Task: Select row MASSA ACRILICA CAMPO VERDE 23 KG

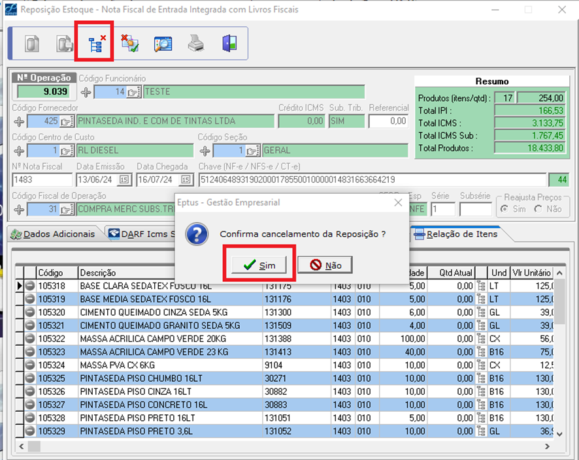Action: click(x=284, y=352)
